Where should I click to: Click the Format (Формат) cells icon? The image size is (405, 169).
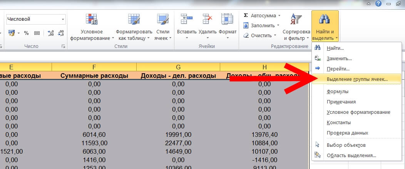(227, 20)
